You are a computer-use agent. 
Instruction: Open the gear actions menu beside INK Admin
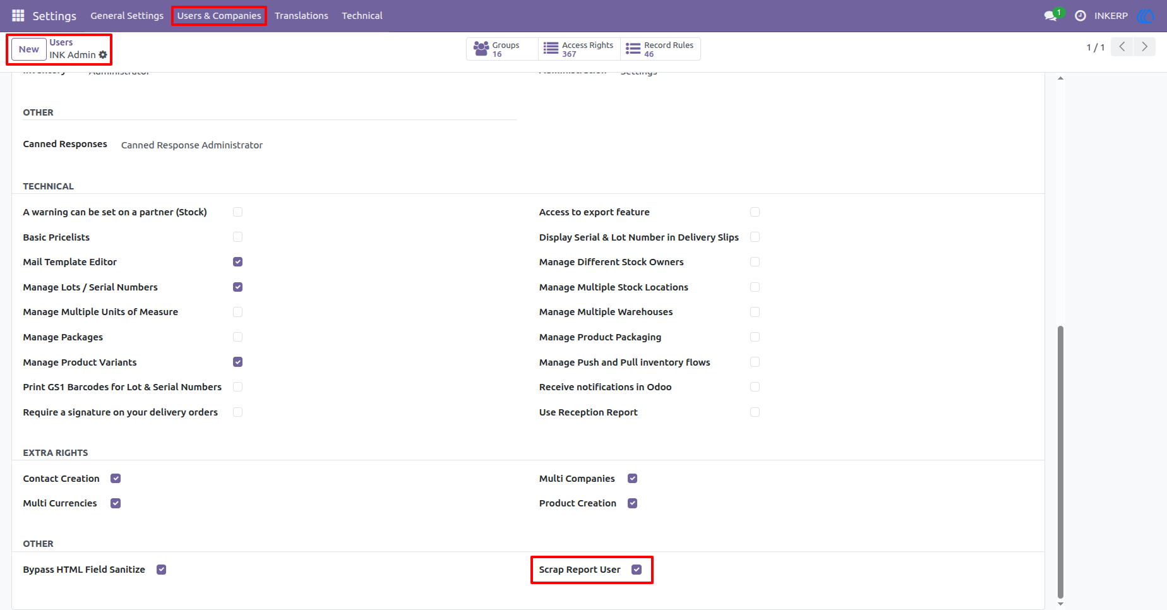[103, 55]
